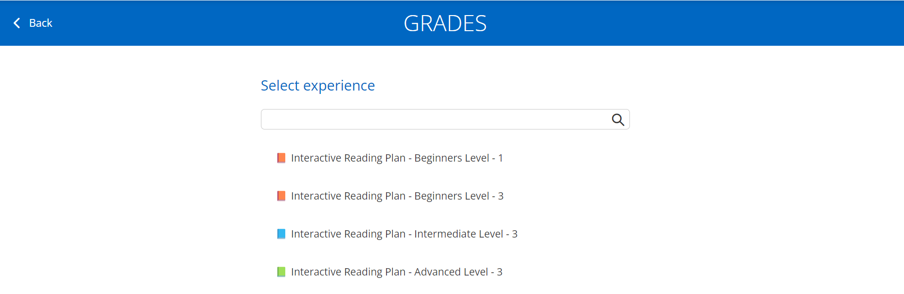This screenshot has height=294, width=904.
Task: Click the words Intermediate Level - 3
Action: 466,234
